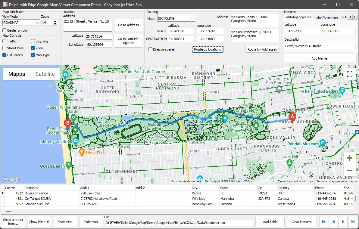Screen dimensions: 359x229
Task: Click the Ocean Beach pin icon
Action: (68, 166)
